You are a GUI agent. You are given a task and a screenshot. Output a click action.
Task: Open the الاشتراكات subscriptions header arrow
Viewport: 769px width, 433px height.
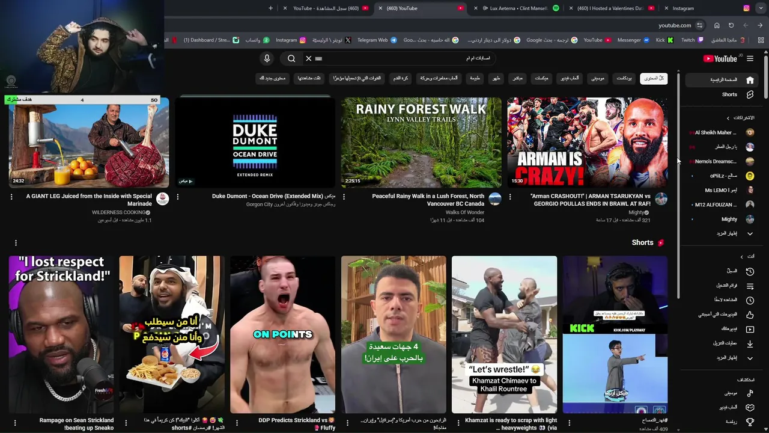coord(728,118)
